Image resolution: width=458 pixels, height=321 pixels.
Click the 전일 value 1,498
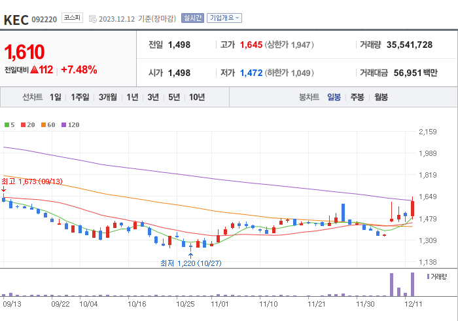pyautogui.click(x=179, y=45)
